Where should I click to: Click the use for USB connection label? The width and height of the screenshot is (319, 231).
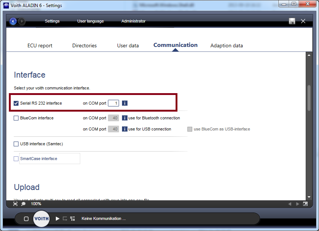click(150, 129)
